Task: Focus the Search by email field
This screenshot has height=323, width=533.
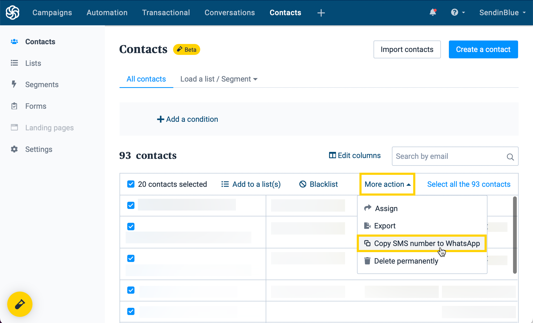Action: 455,156
